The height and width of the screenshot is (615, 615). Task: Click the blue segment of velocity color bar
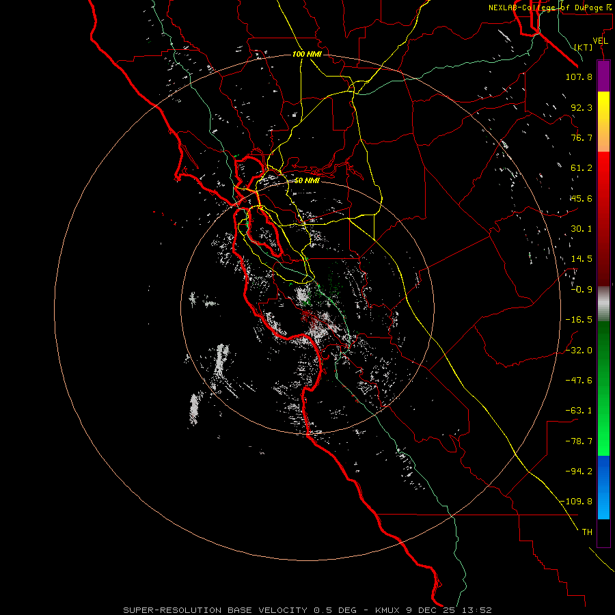[x=603, y=487]
